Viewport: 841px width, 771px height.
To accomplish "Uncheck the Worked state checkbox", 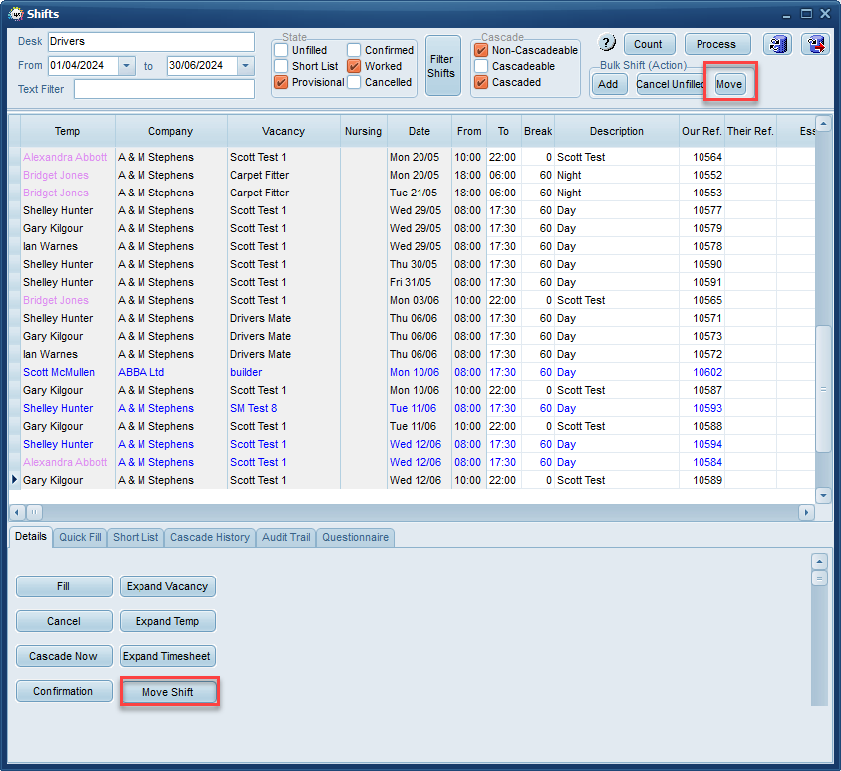I will click(x=354, y=66).
